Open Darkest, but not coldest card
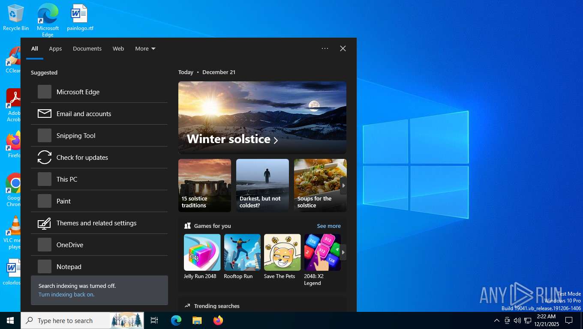Image resolution: width=583 pixels, height=329 pixels. [262, 185]
